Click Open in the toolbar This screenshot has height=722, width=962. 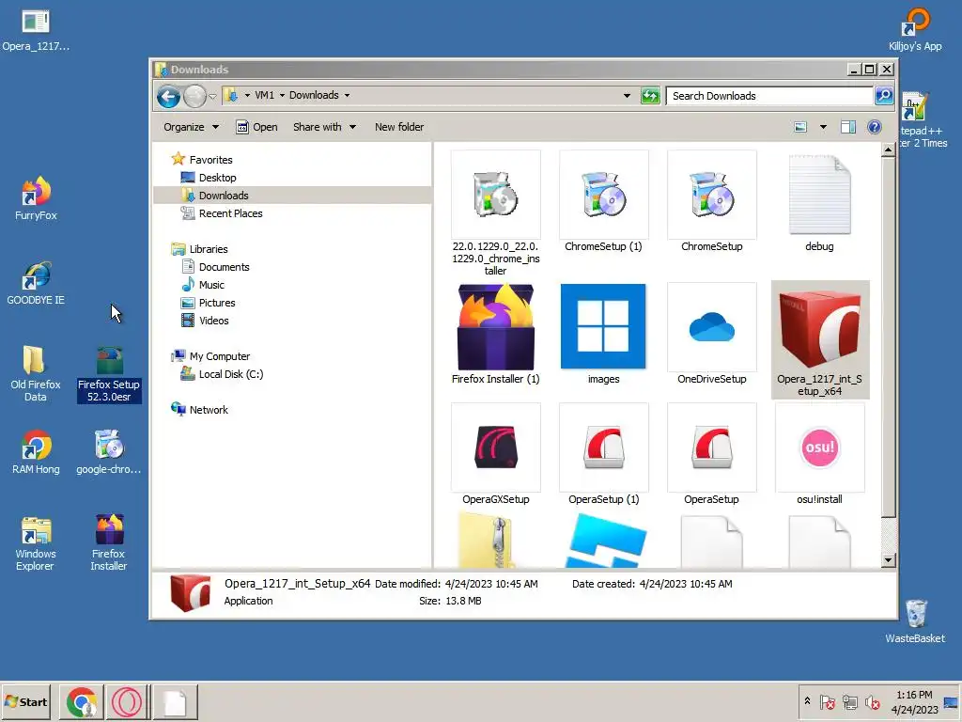click(x=257, y=127)
